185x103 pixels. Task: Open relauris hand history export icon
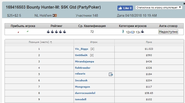[x=111, y=74]
